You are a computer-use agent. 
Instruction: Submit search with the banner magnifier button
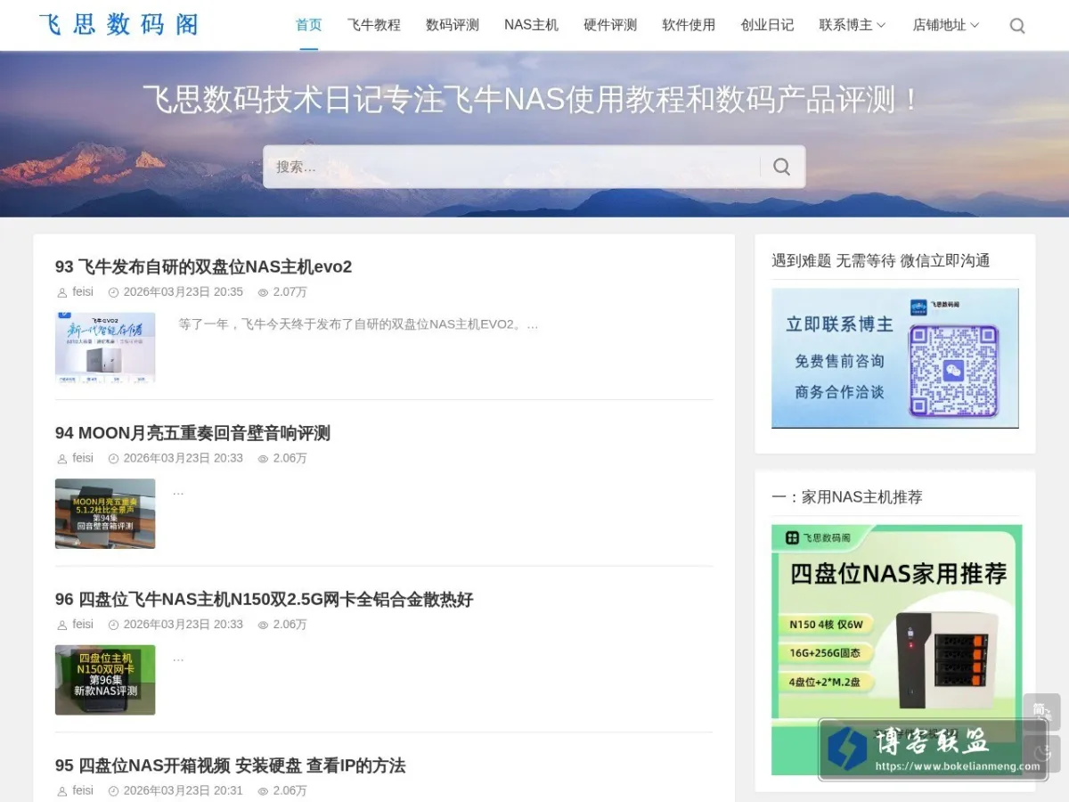(781, 167)
